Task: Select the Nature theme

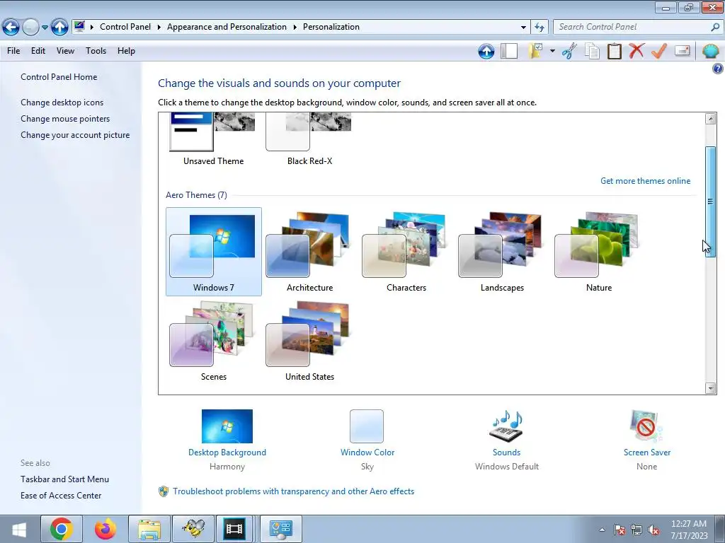Action: pos(599,252)
